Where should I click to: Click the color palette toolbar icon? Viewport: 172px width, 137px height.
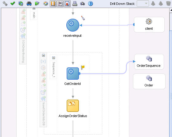(x=45, y=4)
